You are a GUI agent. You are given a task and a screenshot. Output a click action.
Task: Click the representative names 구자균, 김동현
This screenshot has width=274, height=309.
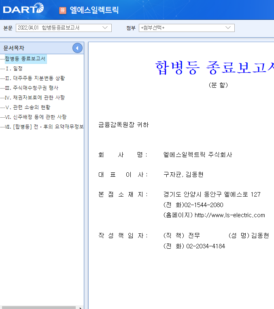[x=183, y=175]
